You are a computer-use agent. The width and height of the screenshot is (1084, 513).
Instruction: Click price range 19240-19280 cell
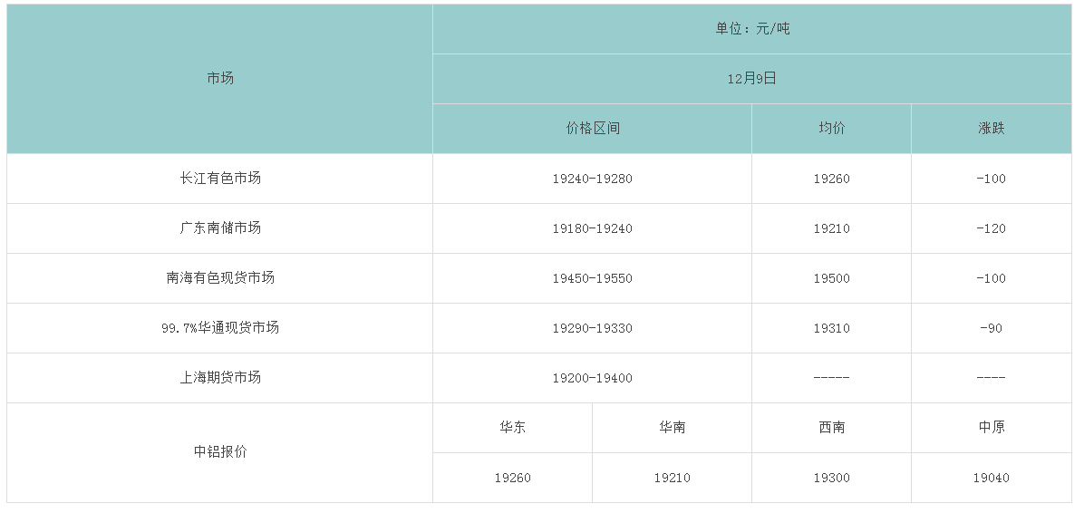(x=592, y=179)
